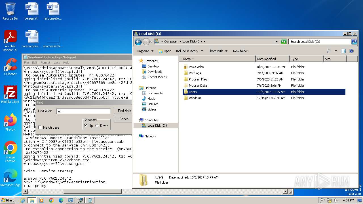The width and height of the screenshot is (363, 204).
Task: Select Recent Places in Favorites
Action: coord(157,77)
